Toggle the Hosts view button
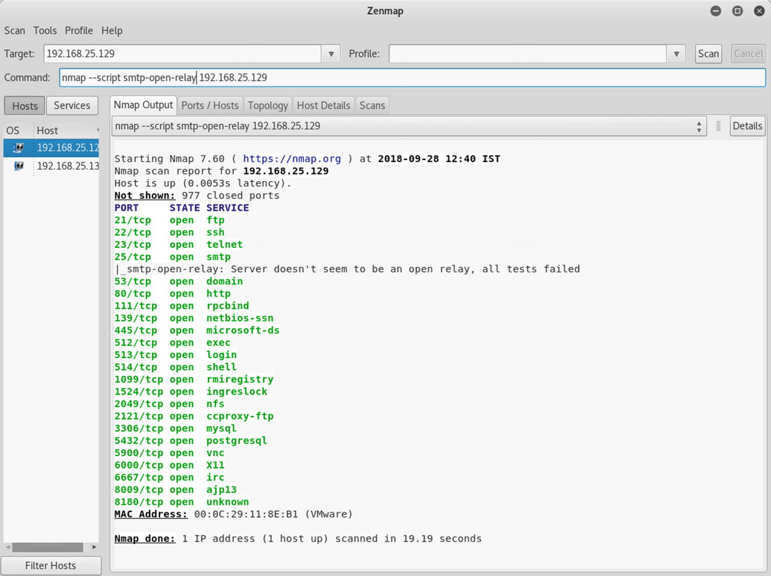The height and width of the screenshot is (576, 771). [x=25, y=106]
